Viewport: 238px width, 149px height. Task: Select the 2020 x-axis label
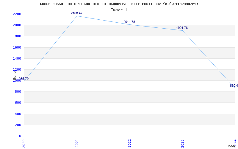click(24, 143)
